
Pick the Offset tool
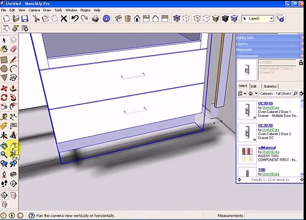pyautogui.click(x=13, y=106)
